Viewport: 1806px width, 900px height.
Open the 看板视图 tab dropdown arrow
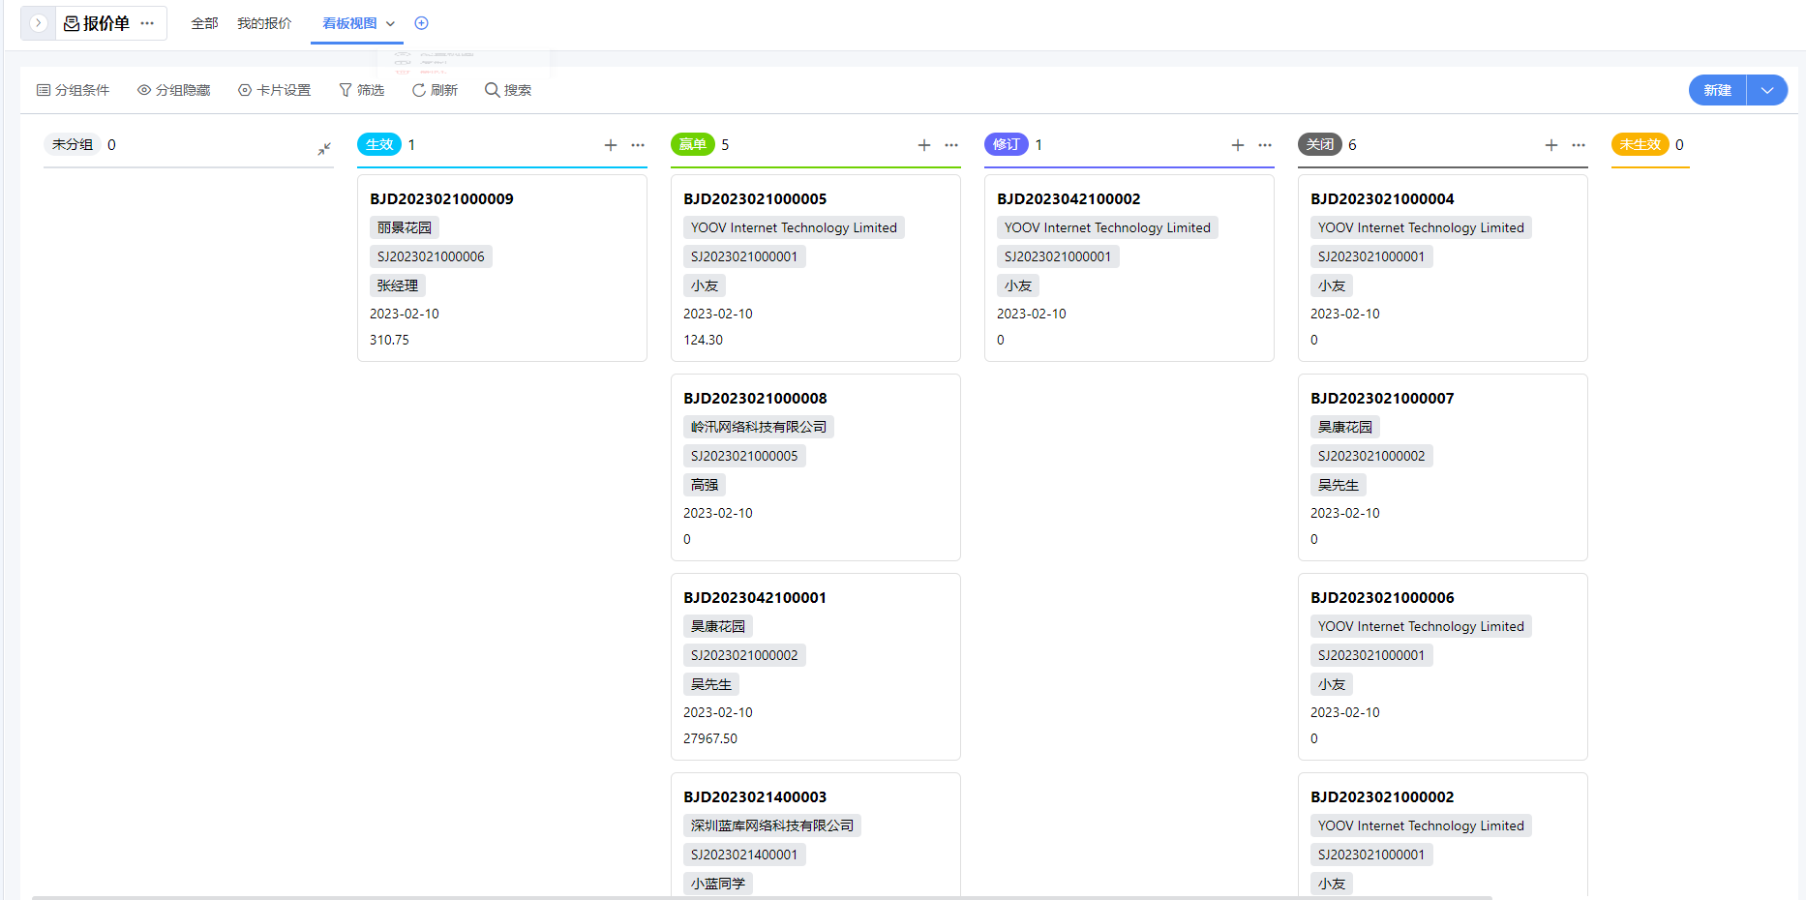click(x=390, y=23)
